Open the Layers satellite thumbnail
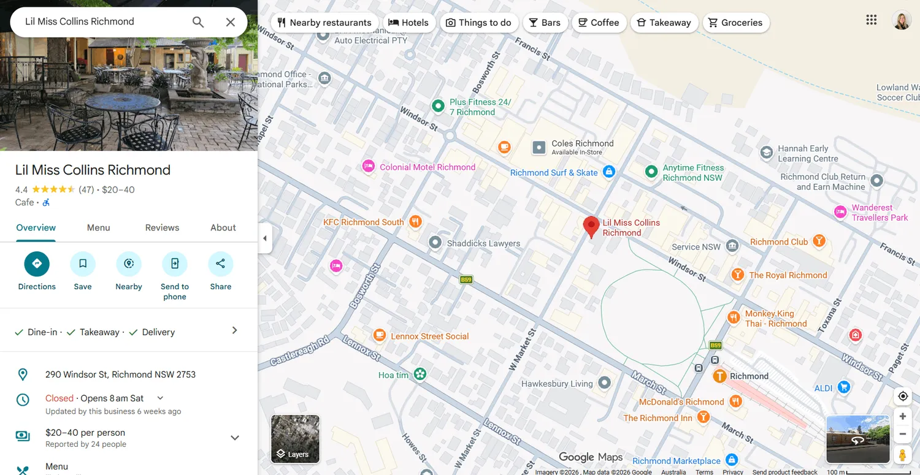This screenshot has height=475, width=920. point(296,439)
